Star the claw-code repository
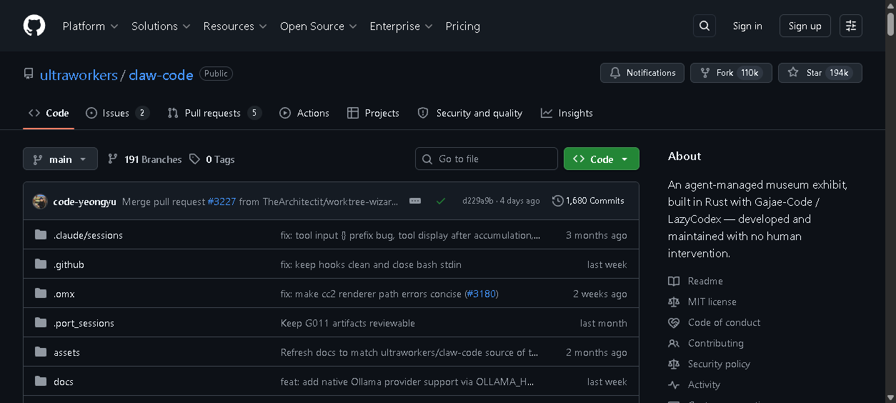 click(x=820, y=73)
